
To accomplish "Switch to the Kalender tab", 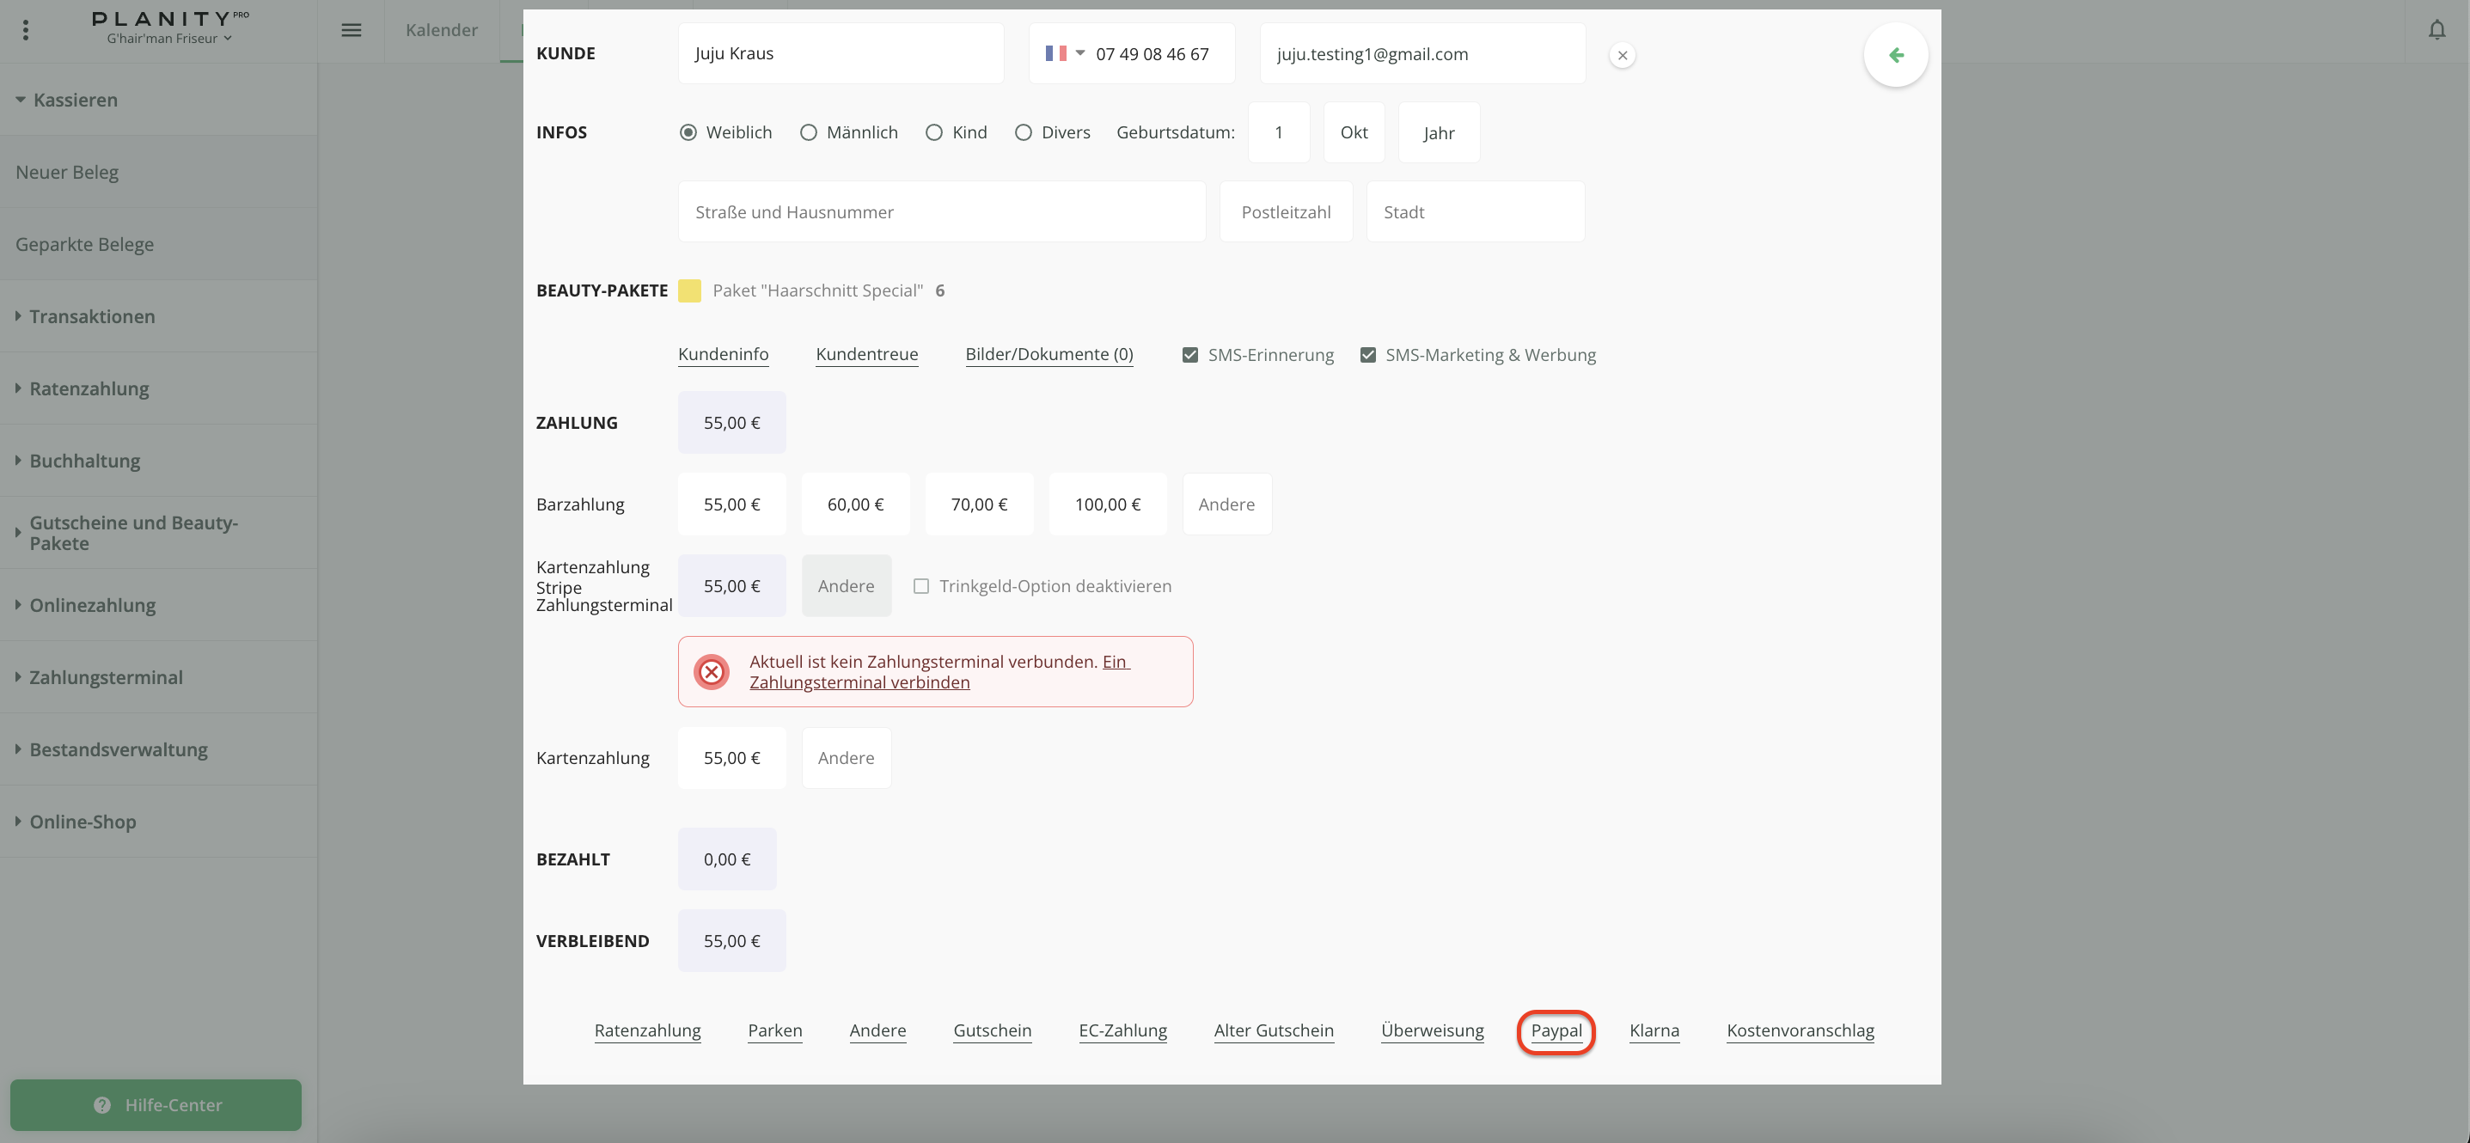I will [441, 31].
